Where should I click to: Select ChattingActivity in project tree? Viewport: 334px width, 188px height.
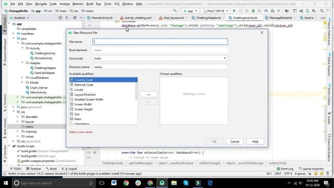coord(45,53)
